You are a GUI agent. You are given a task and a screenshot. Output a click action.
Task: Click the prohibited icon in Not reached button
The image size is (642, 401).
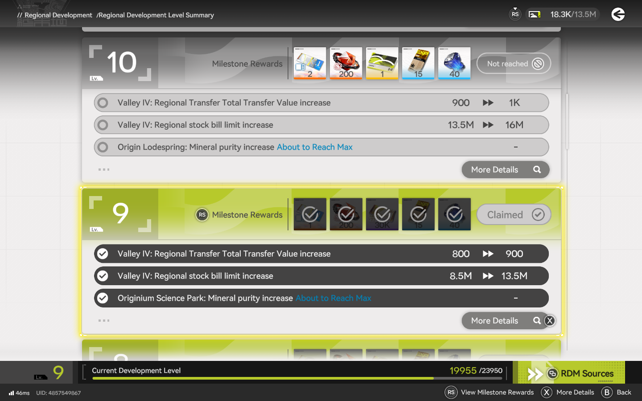click(538, 64)
